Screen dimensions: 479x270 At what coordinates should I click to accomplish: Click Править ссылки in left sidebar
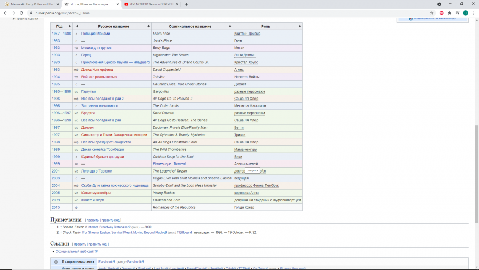point(26,19)
